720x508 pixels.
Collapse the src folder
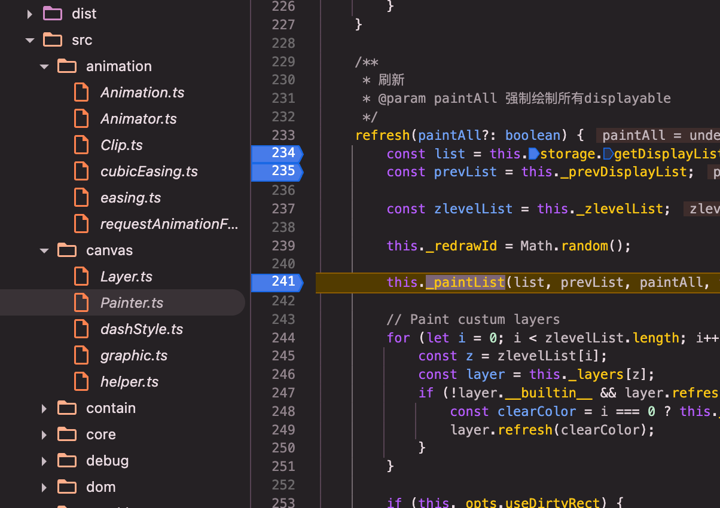click(x=30, y=40)
